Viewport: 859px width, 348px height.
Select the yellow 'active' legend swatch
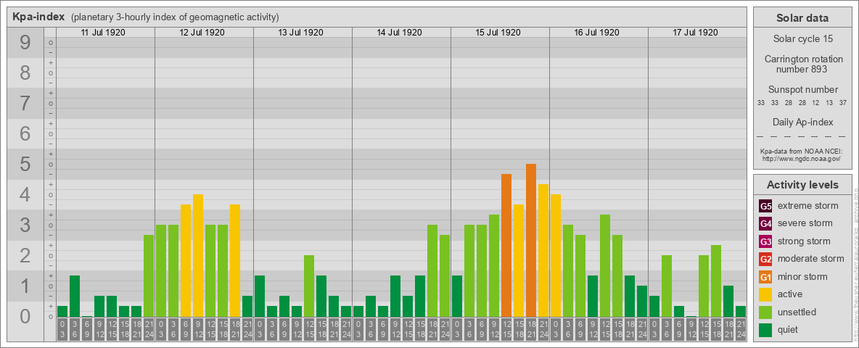click(x=765, y=294)
